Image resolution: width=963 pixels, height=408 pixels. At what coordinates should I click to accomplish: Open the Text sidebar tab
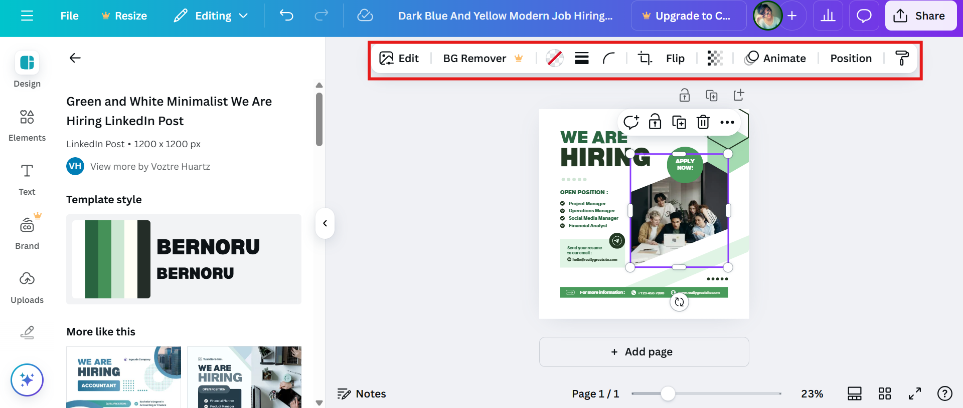[27, 180]
